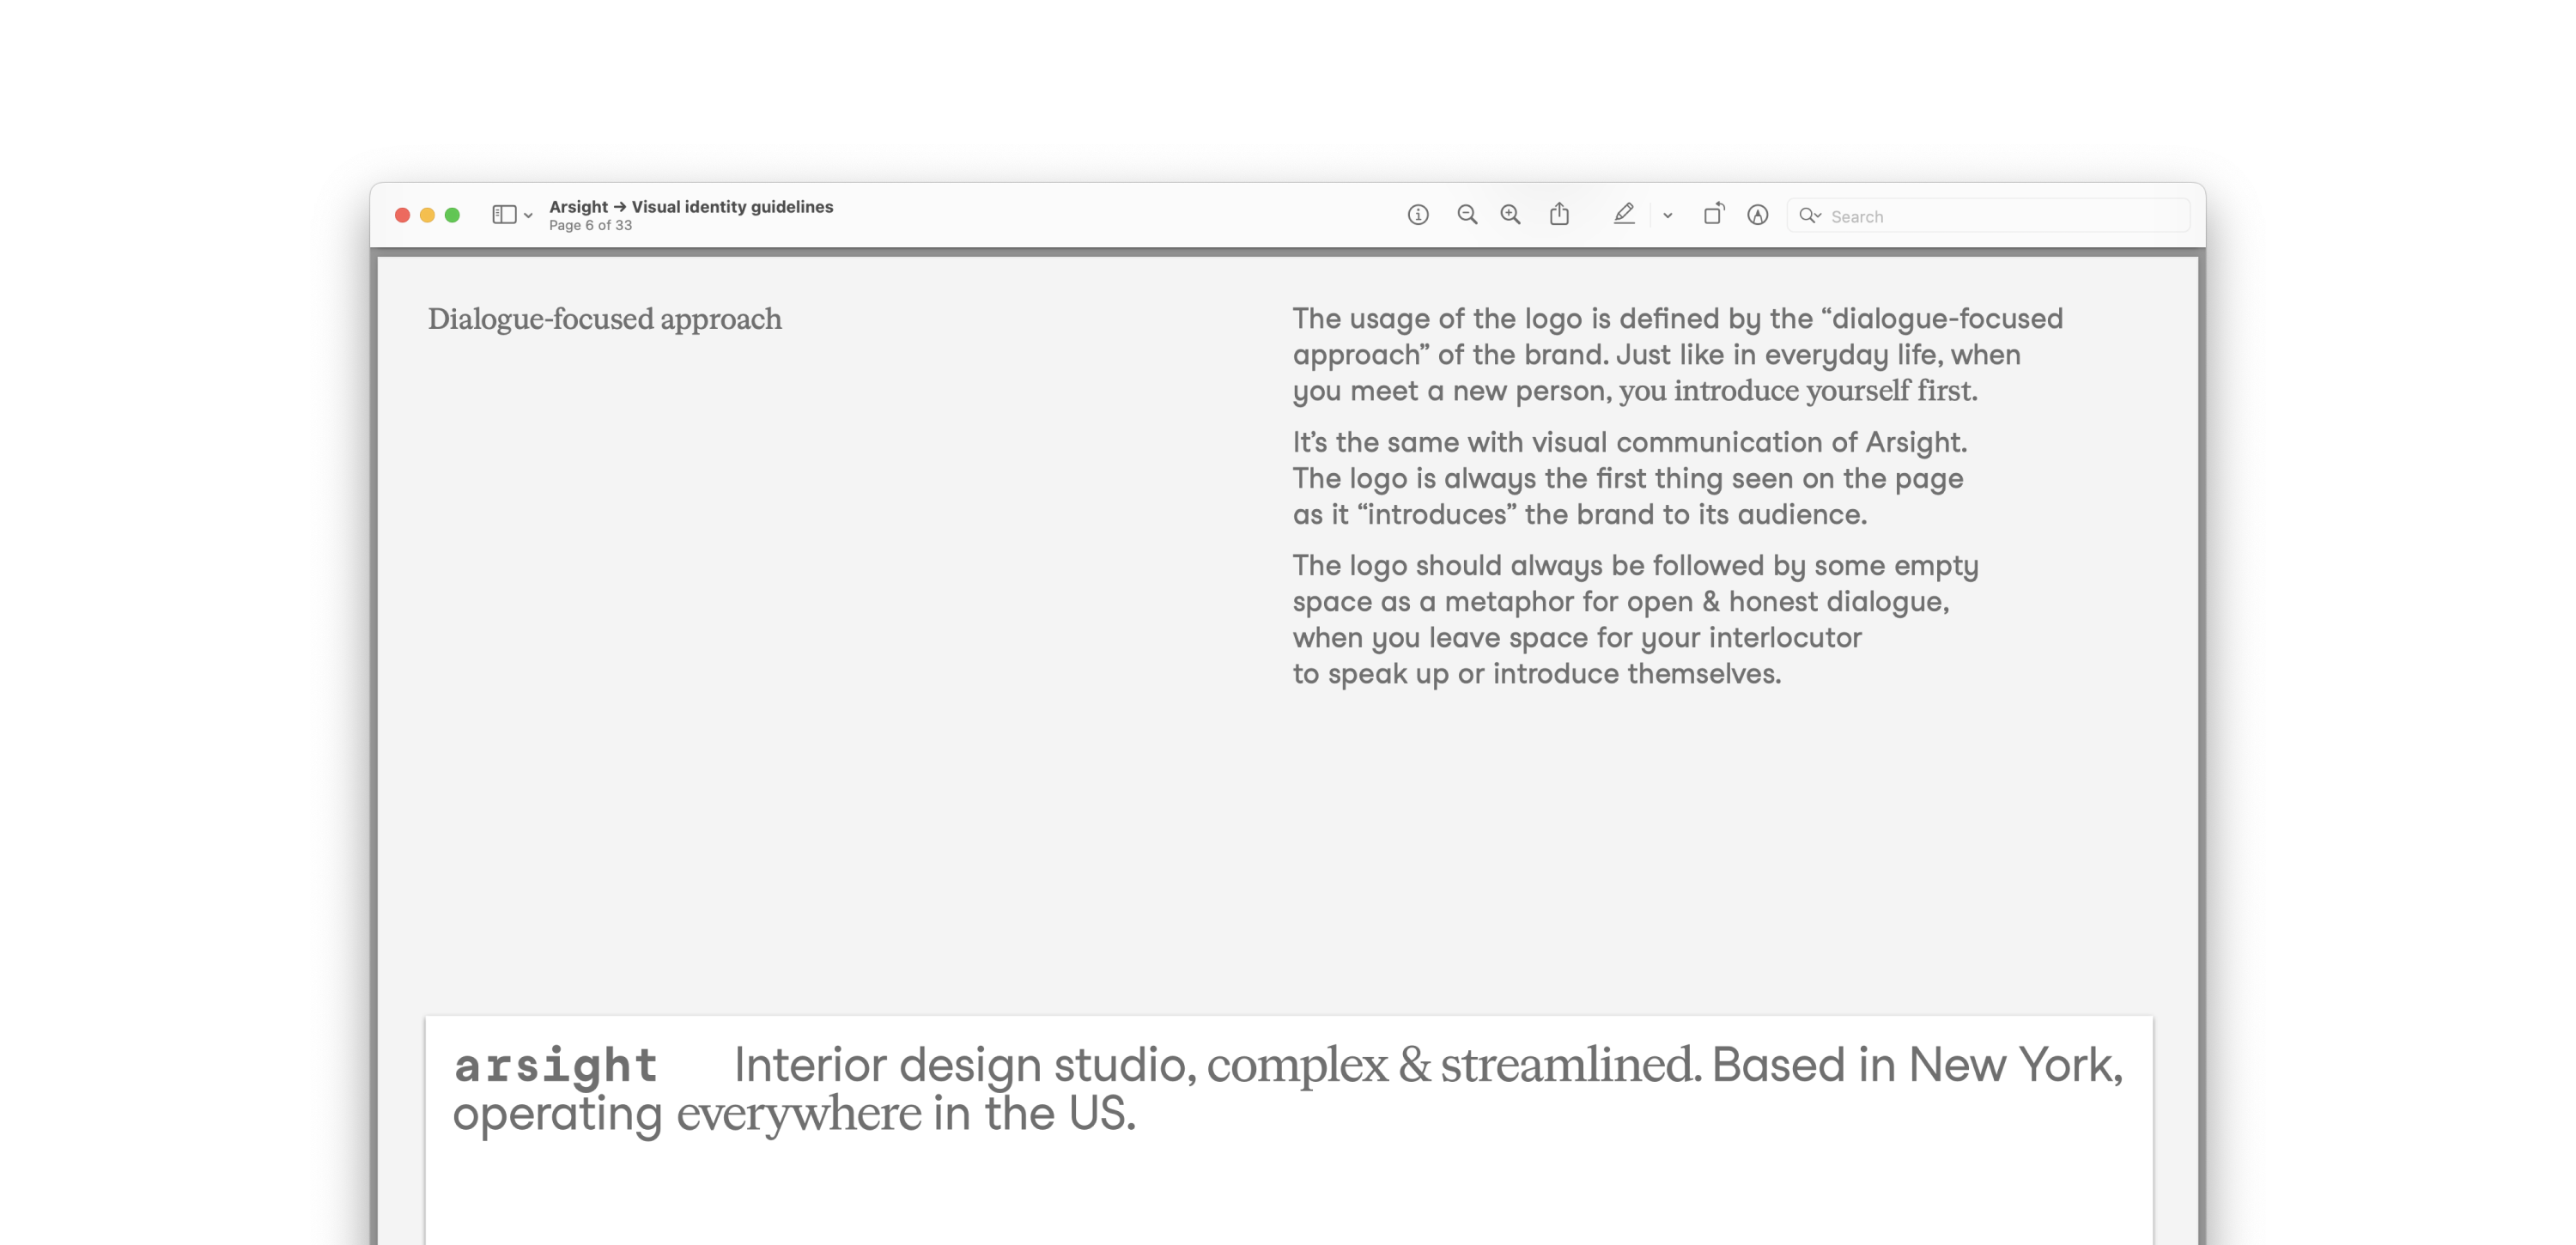
Task: Open the Share menu icon
Action: [x=1559, y=214]
